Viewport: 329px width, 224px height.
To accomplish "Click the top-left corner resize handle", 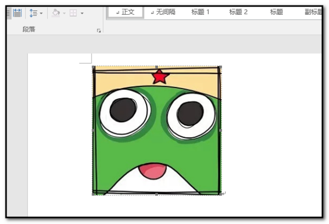I will pos(93,67).
